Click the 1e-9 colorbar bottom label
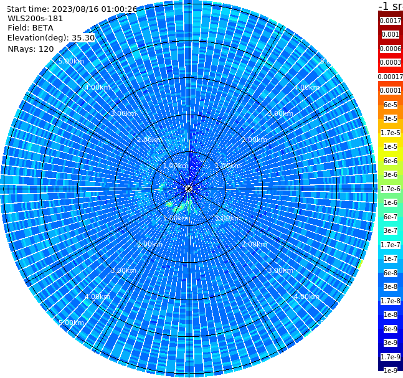Image resolution: width=403 pixels, height=378 pixels. click(391, 371)
